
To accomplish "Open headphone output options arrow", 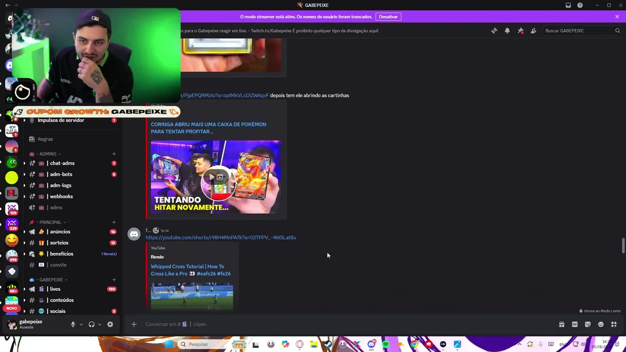I will coord(99,324).
